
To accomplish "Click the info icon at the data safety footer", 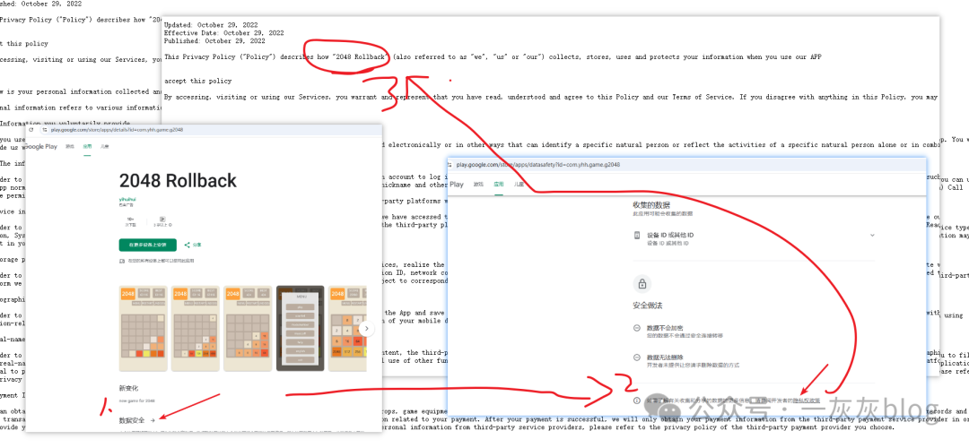I will click(636, 401).
